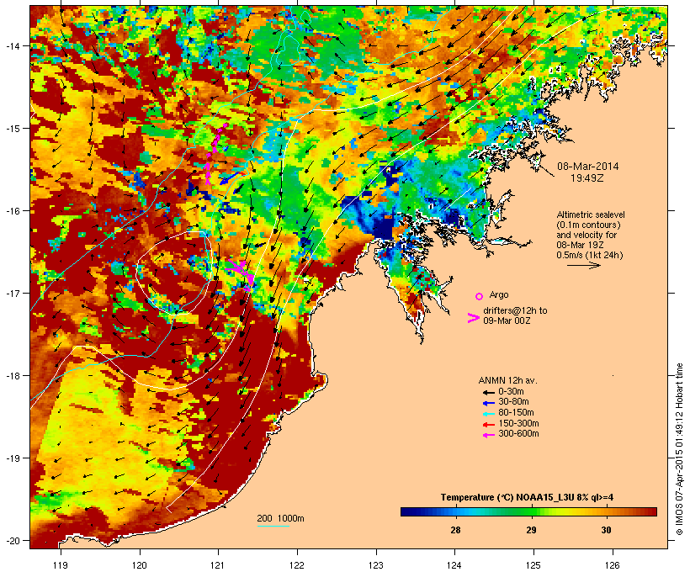Click the 200 1000m isobath label
690x572 pixels.
click(x=280, y=518)
